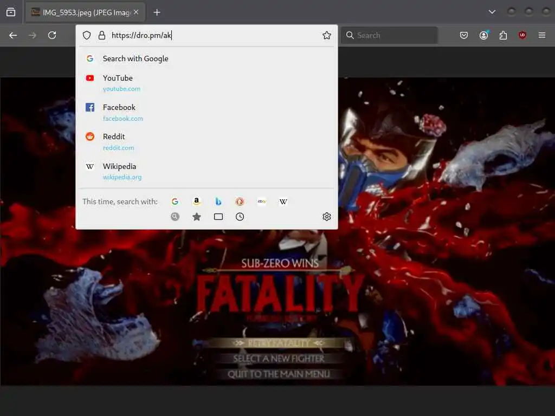Click facebook.com link text
This screenshot has width=555, height=416.
click(123, 119)
